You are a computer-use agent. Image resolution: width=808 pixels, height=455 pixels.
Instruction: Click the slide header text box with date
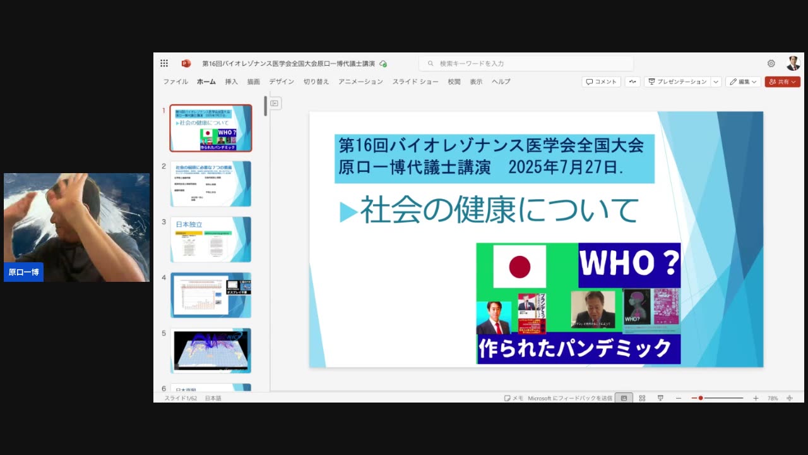(x=494, y=158)
